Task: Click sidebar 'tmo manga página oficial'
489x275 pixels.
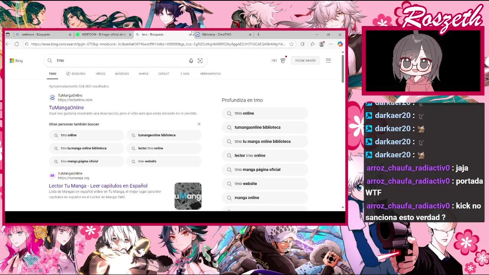Action: [x=265, y=170]
